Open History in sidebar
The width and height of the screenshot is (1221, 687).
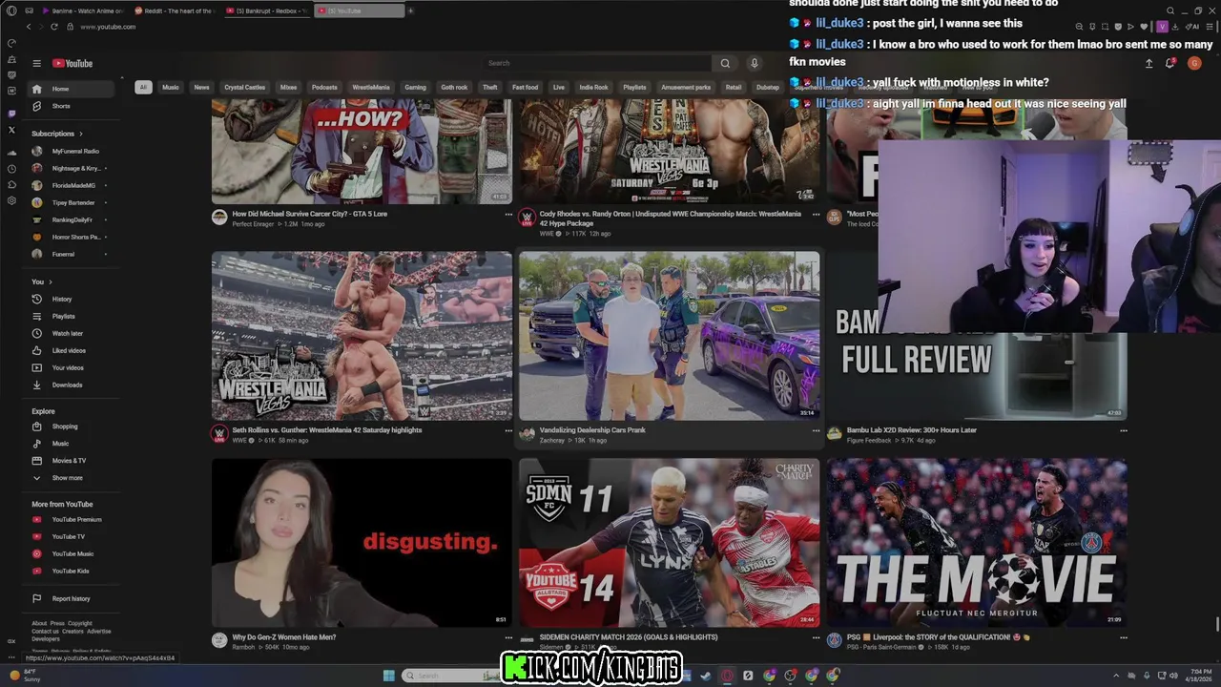70,299
